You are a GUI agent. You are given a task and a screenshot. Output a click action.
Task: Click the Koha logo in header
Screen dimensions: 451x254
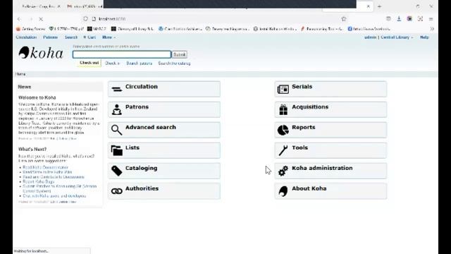point(41,53)
